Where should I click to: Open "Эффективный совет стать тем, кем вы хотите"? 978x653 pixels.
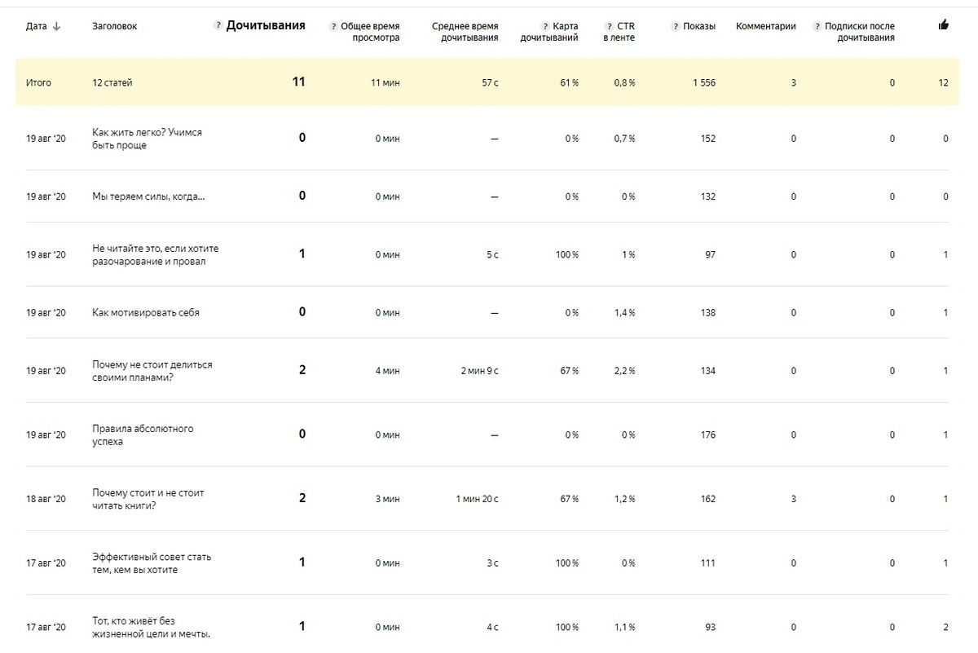point(152,563)
